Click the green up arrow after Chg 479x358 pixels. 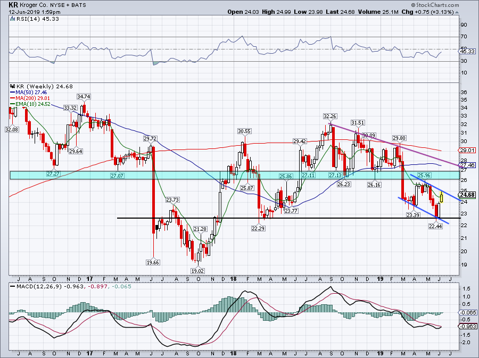coord(457,12)
